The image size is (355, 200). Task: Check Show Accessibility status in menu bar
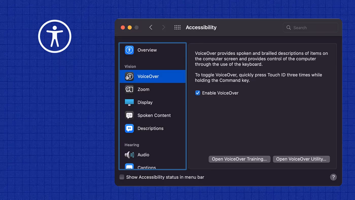point(122,177)
